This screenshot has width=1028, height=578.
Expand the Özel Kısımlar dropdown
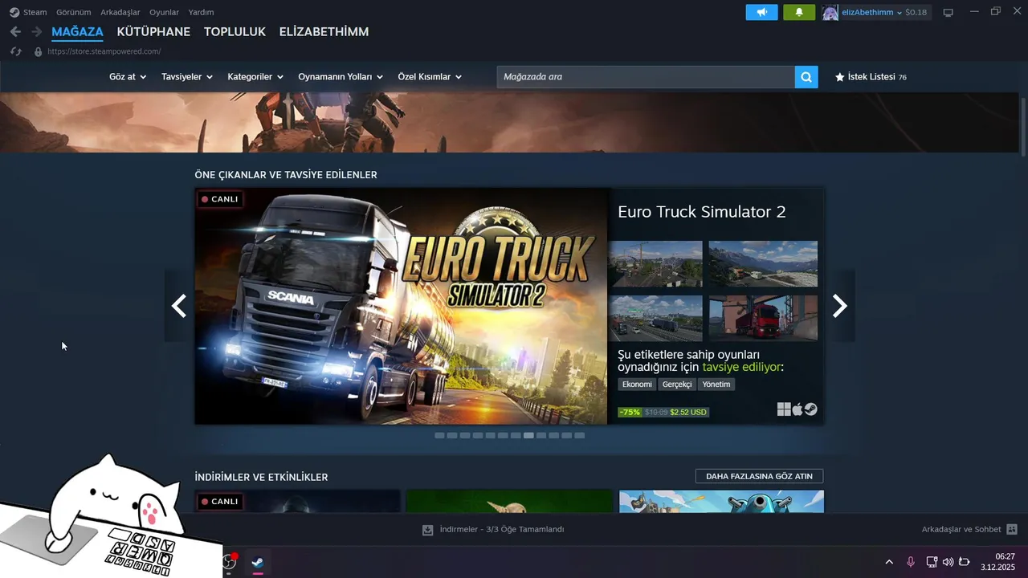point(430,77)
